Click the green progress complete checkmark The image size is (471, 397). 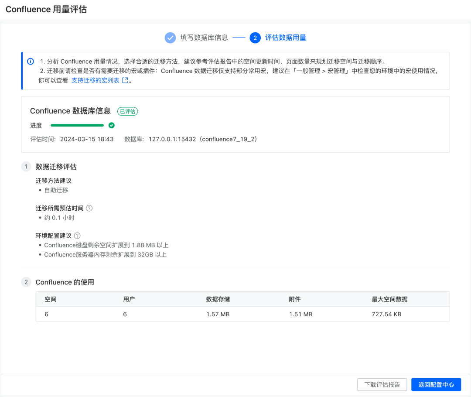click(x=112, y=125)
